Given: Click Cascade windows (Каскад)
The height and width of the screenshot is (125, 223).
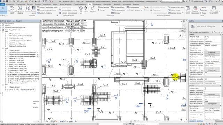Looking at the screenshot, I should [203, 10].
